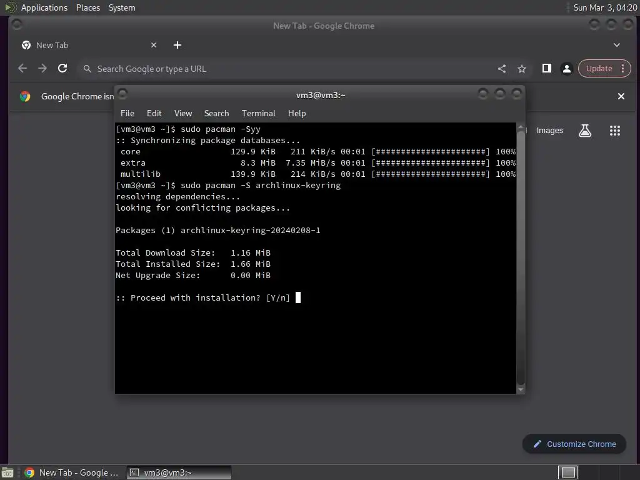Viewport: 640px width, 480px height.
Task: Click Customize Chrome button
Action: point(574,444)
